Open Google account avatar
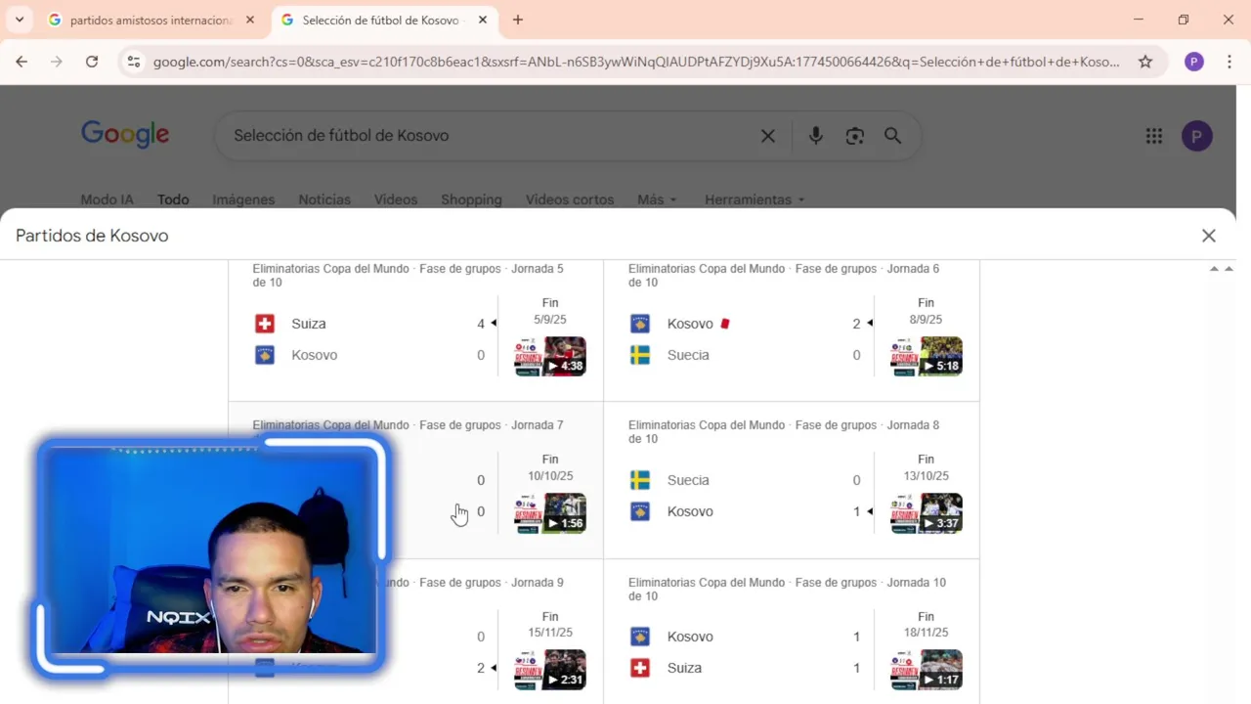 click(x=1197, y=136)
